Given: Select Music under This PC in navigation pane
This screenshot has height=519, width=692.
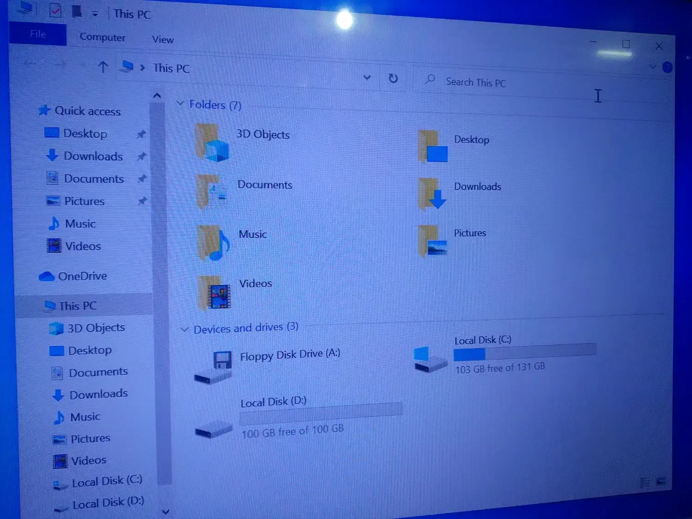Looking at the screenshot, I should pyautogui.click(x=85, y=417).
